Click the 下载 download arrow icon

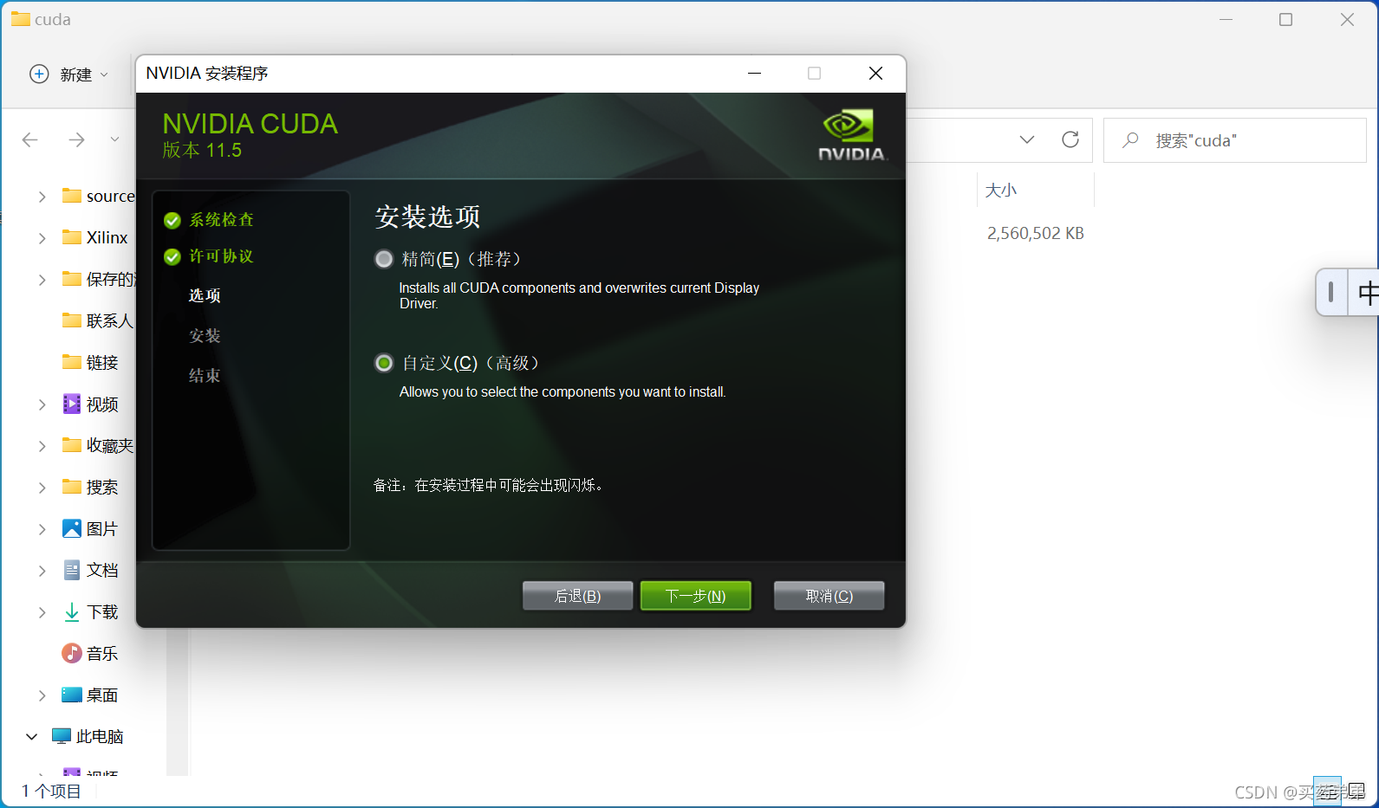(x=72, y=612)
